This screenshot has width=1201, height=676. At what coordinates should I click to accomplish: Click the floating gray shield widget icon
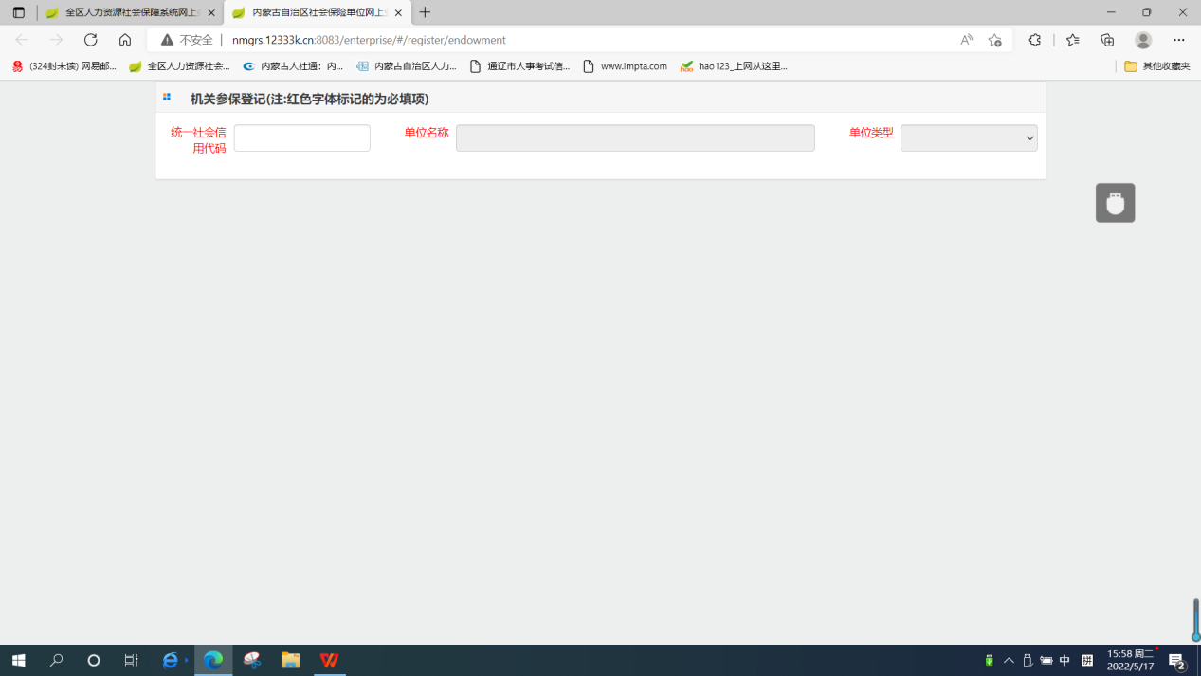[1115, 203]
